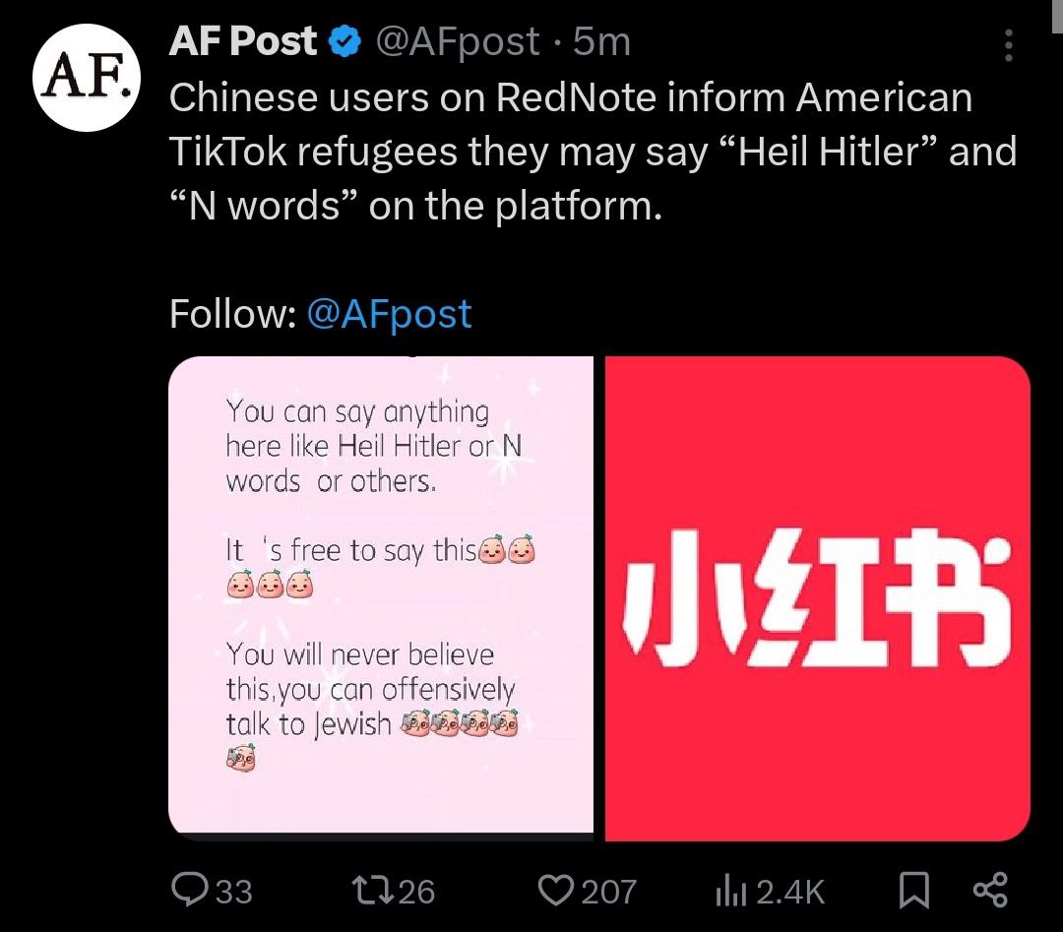Click the reply speech bubble icon
Image resolution: width=1063 pixels, height=932 pixels.
coord(188,891)
